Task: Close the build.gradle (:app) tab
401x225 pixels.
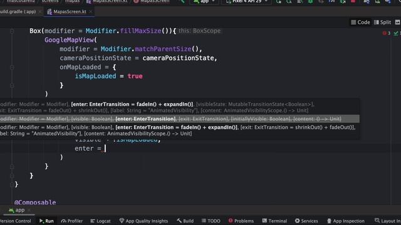Action: (40, 12)
